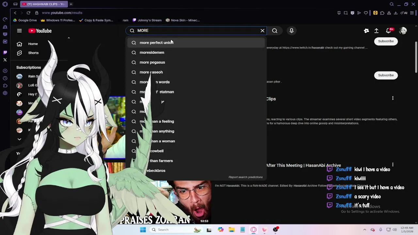
Task: Expand subscriptions list with the down chevron
Action: (x=19, y=139)
